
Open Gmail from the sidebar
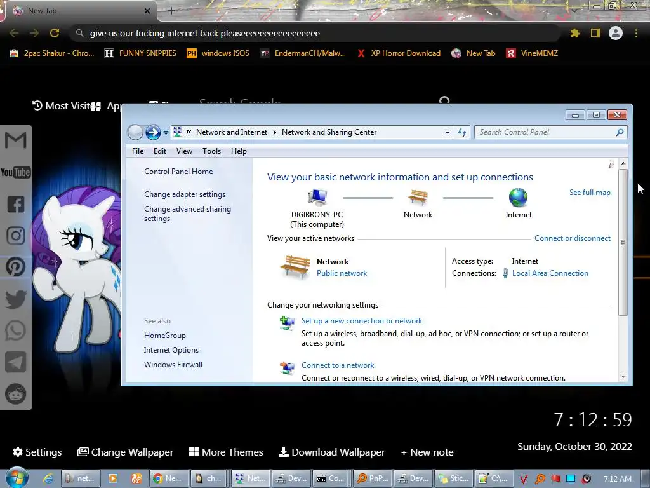16,140
